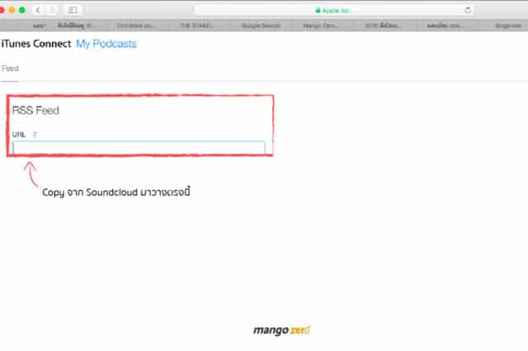Select the Feed tab
This screenshot has height=351, width=528.
click(x=10, y=68)
